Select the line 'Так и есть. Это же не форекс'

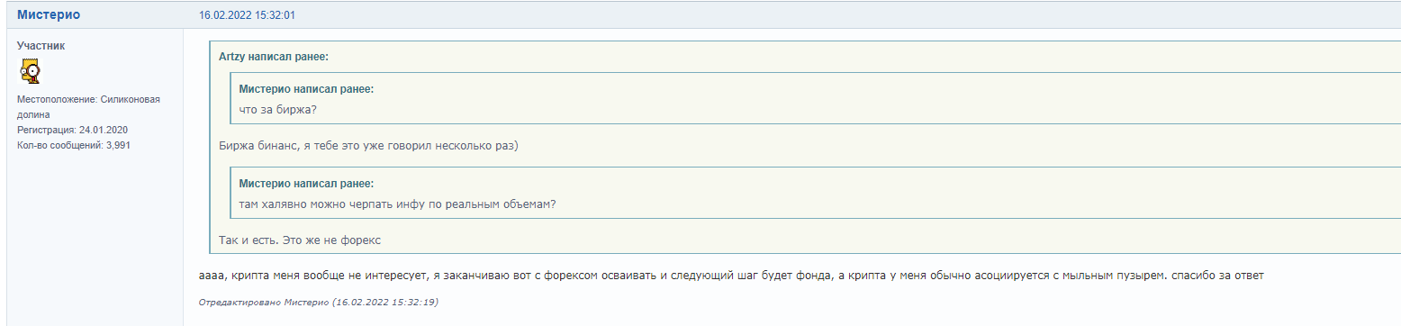(x=301, y=240)
